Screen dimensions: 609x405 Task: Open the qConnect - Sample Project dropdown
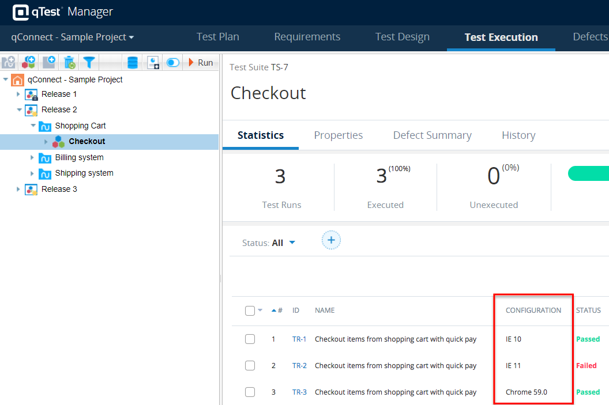[73, 37]
